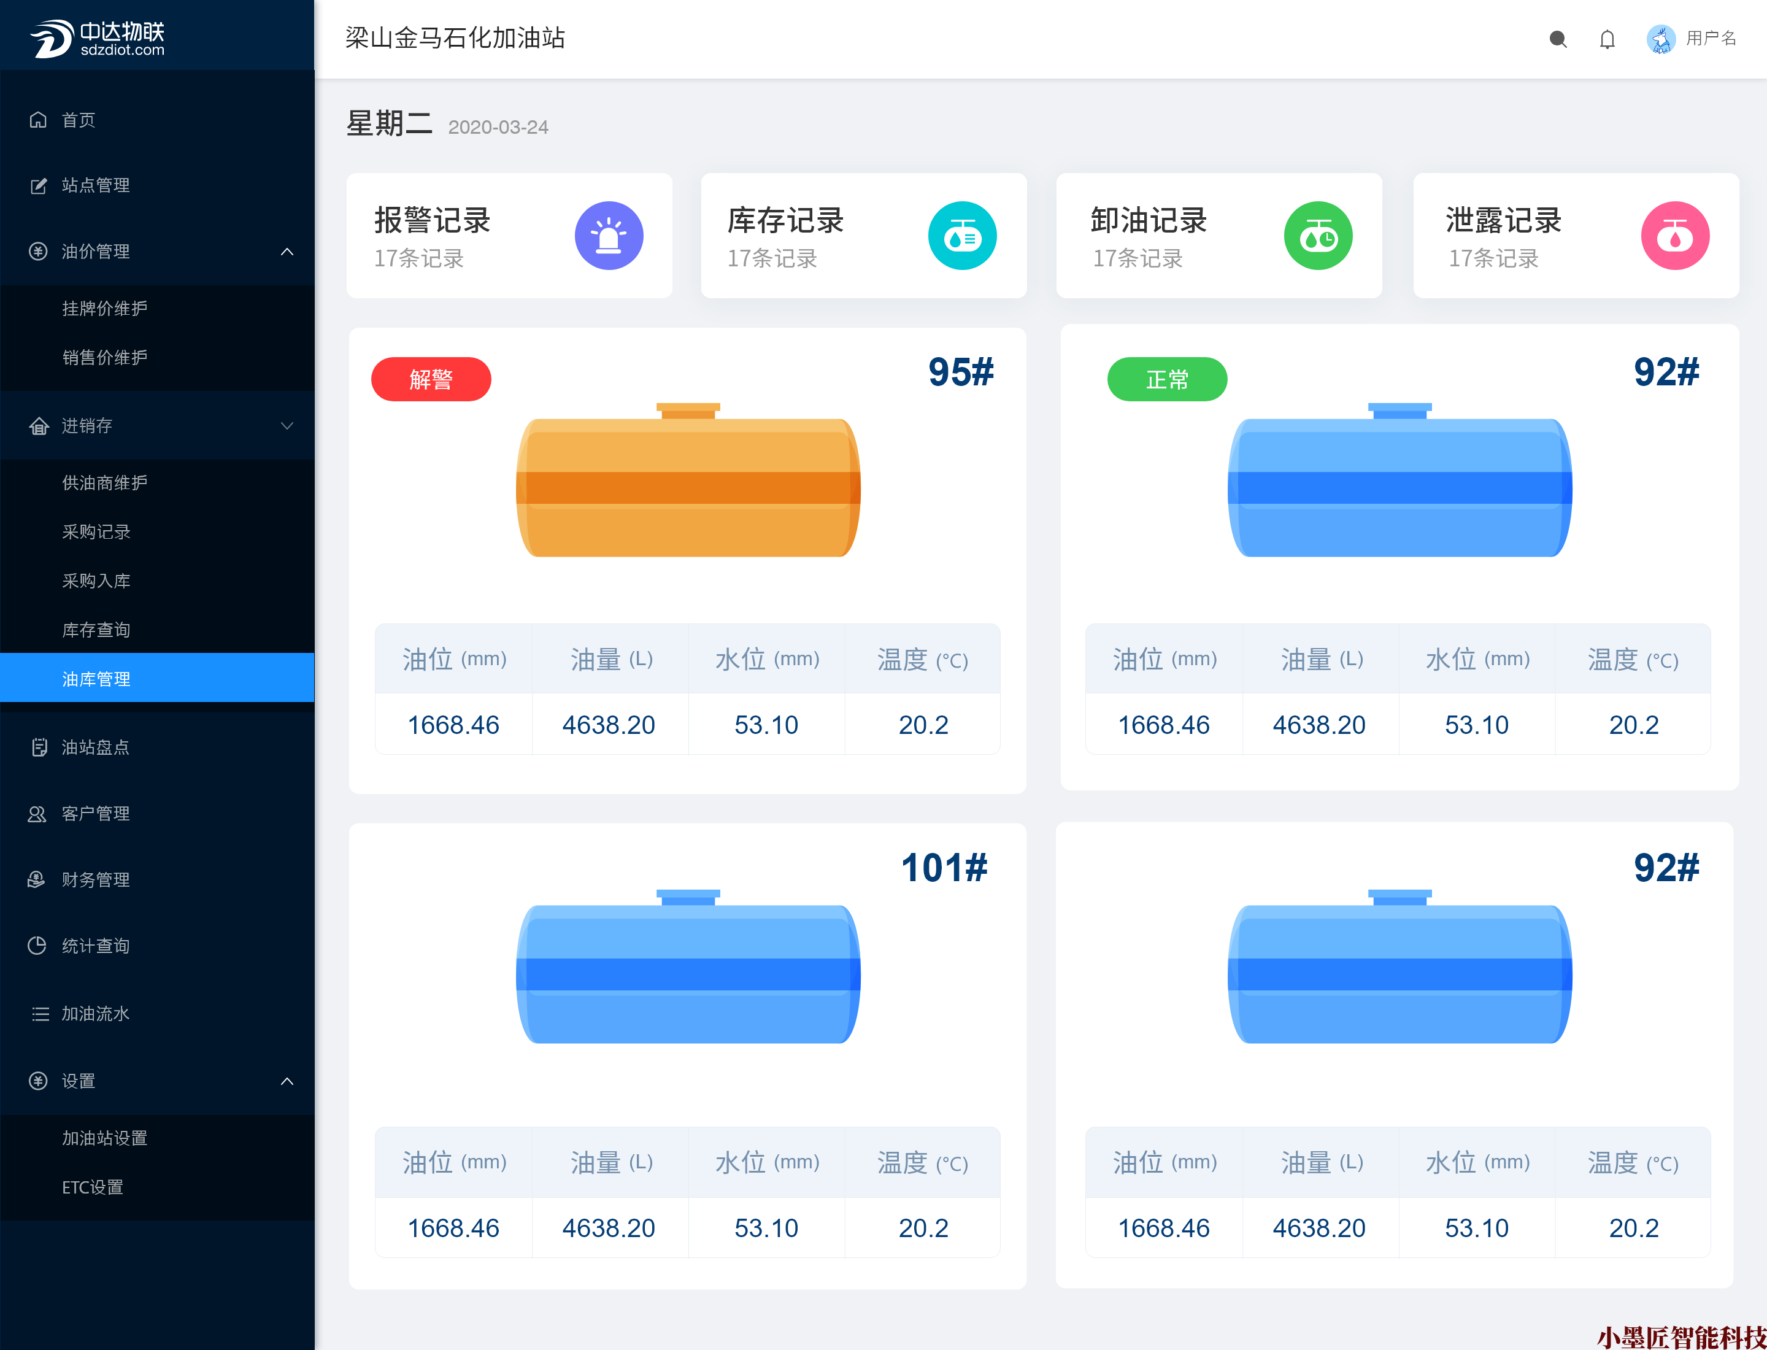
Task: Go to 统计查询 in the sidebar
Action: click(x=96, y=946)
